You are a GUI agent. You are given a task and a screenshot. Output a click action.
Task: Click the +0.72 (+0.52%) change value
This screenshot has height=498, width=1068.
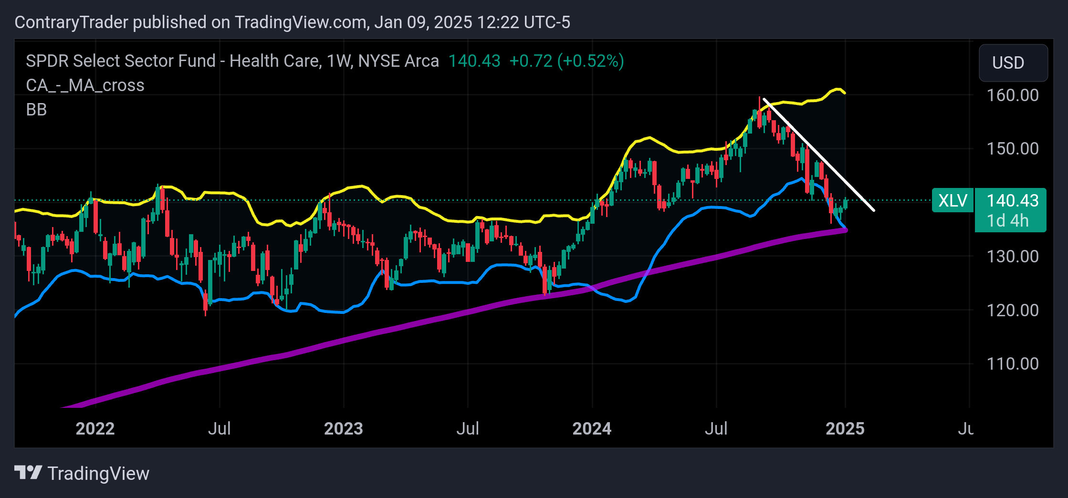pos(566,61)
